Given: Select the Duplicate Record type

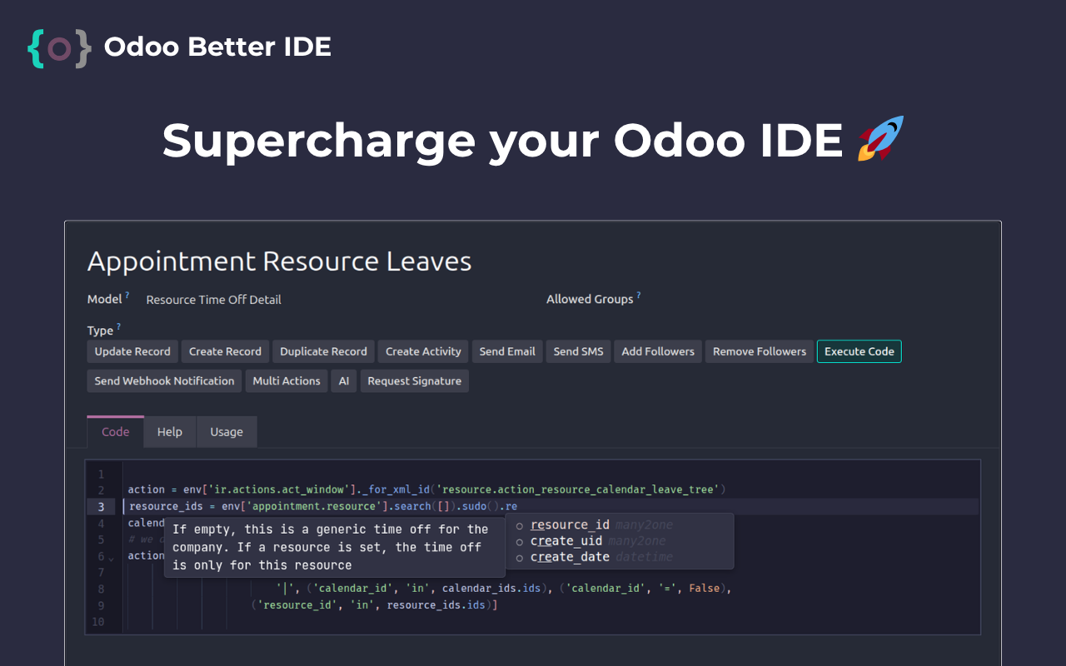Looking at the screenshot, I should tap(323, 351).
